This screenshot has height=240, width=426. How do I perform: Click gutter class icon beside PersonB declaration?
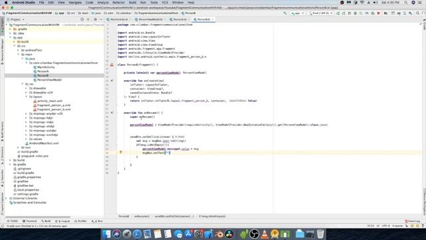click(112, 65)
